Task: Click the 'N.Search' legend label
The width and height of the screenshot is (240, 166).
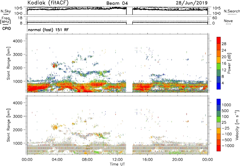Action: point(232,11)
